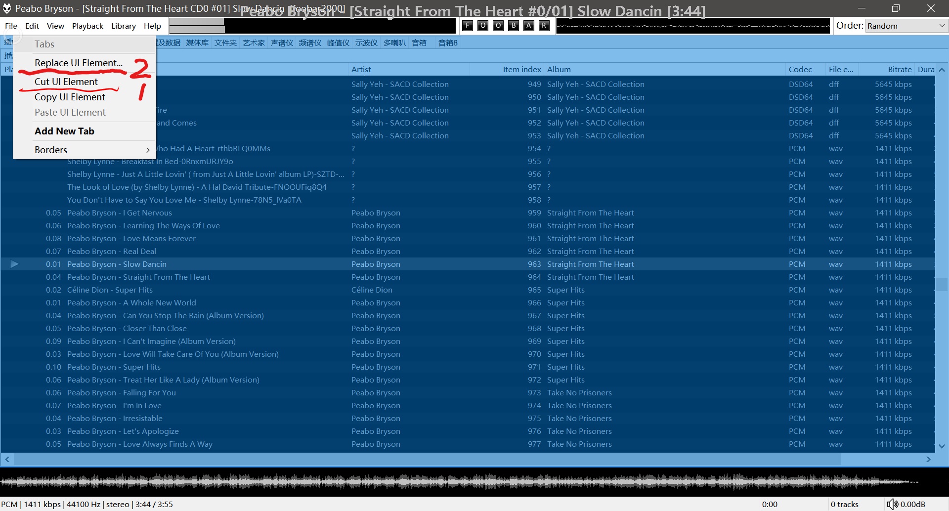Click the now-playing arrow beside Slow Dancin
This screenshot has width=949, height=511.
(x=14, y=264)
